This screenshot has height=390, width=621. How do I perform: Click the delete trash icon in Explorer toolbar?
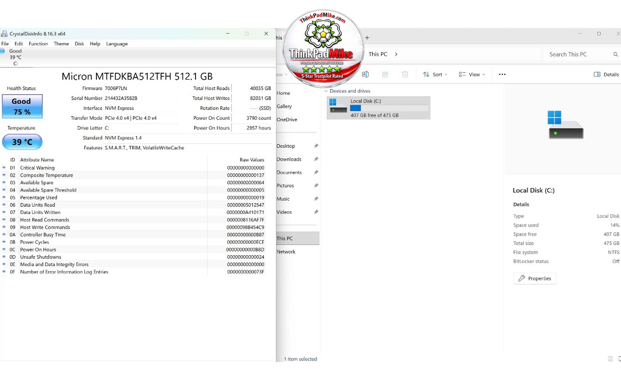point(405,74)
